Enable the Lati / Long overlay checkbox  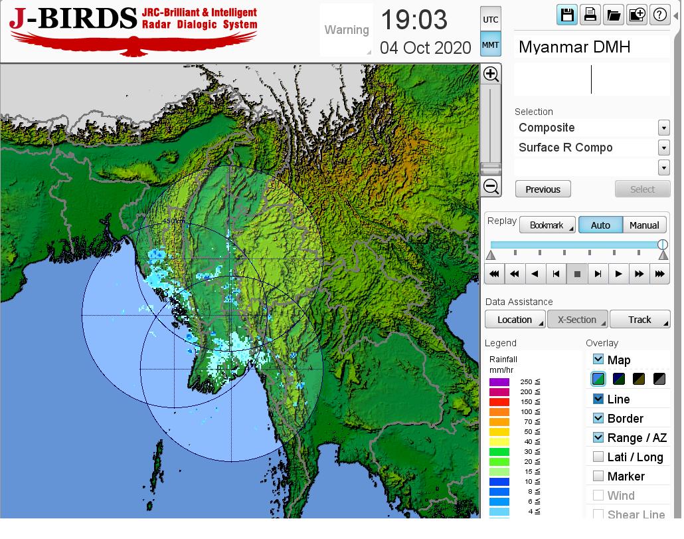coord(598,457)
